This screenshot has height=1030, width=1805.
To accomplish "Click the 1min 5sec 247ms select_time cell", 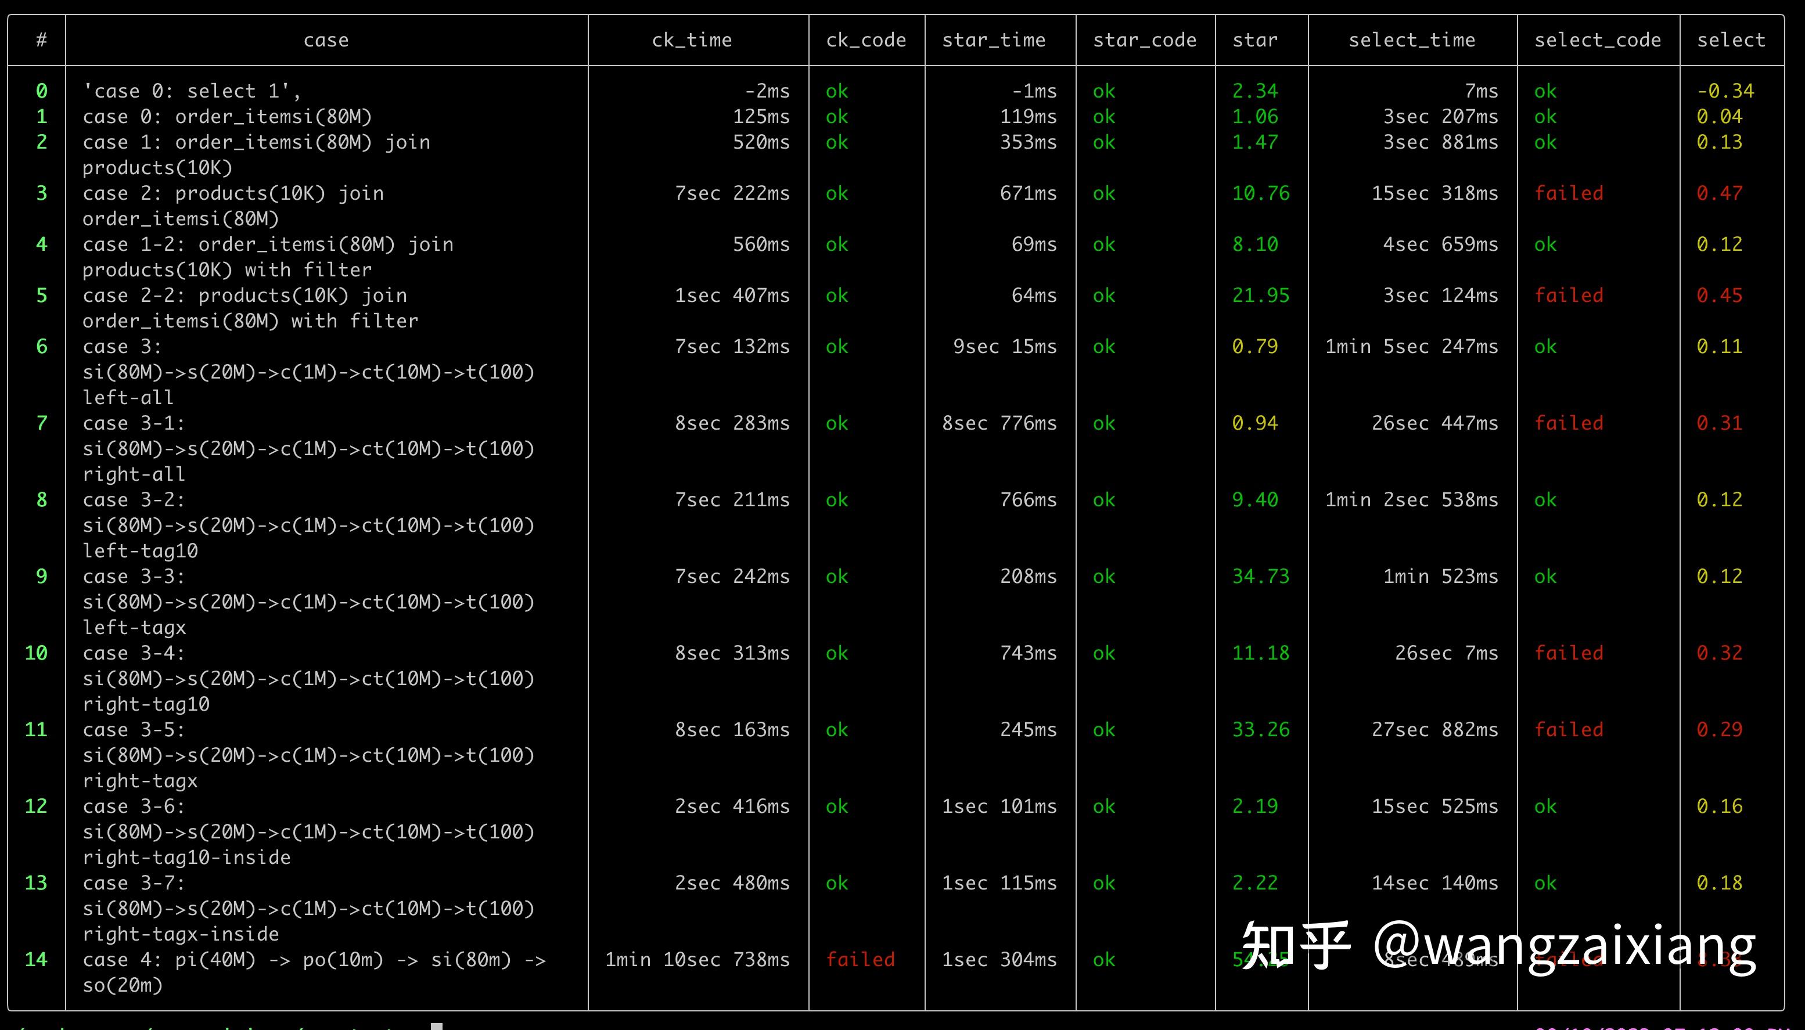I will (x=1411, y=347).
